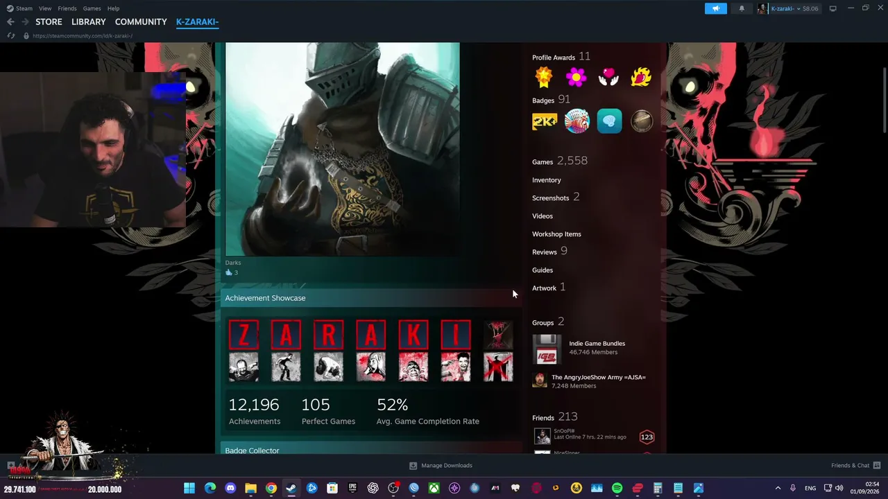Click the page vertical scrollbar

(x=884, y=99)
